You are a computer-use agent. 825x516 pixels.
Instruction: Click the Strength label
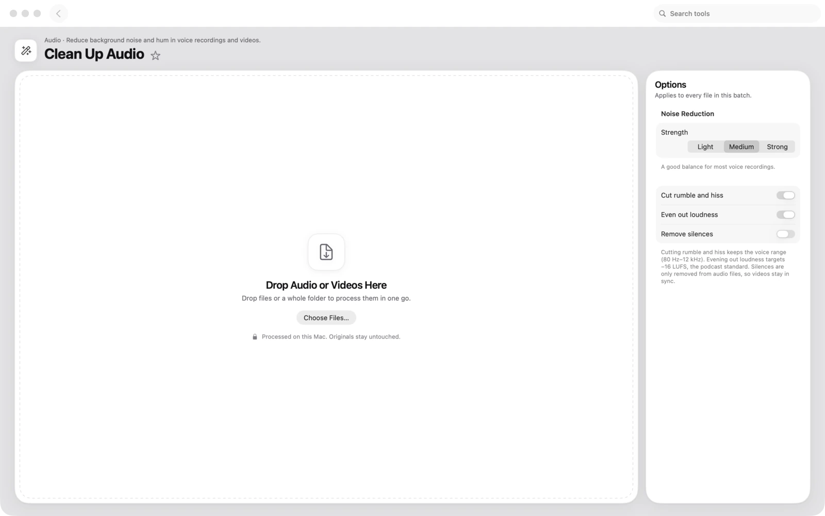point(674,132)
